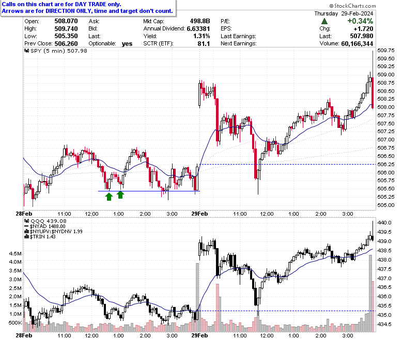Click the 'Last Earnings:' label
Image resolution: width=403 pixels, height=340 pixels.
pos(238,36)
